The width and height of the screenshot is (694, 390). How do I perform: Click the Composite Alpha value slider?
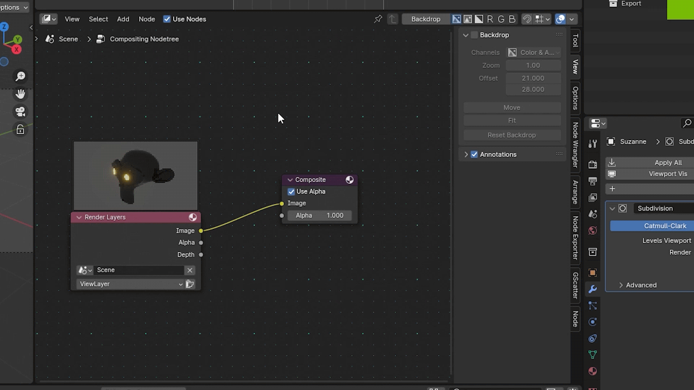pos(320,216)
